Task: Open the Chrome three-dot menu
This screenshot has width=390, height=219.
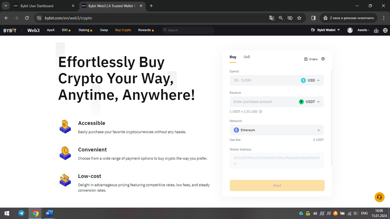Action: tap(383, 18)
